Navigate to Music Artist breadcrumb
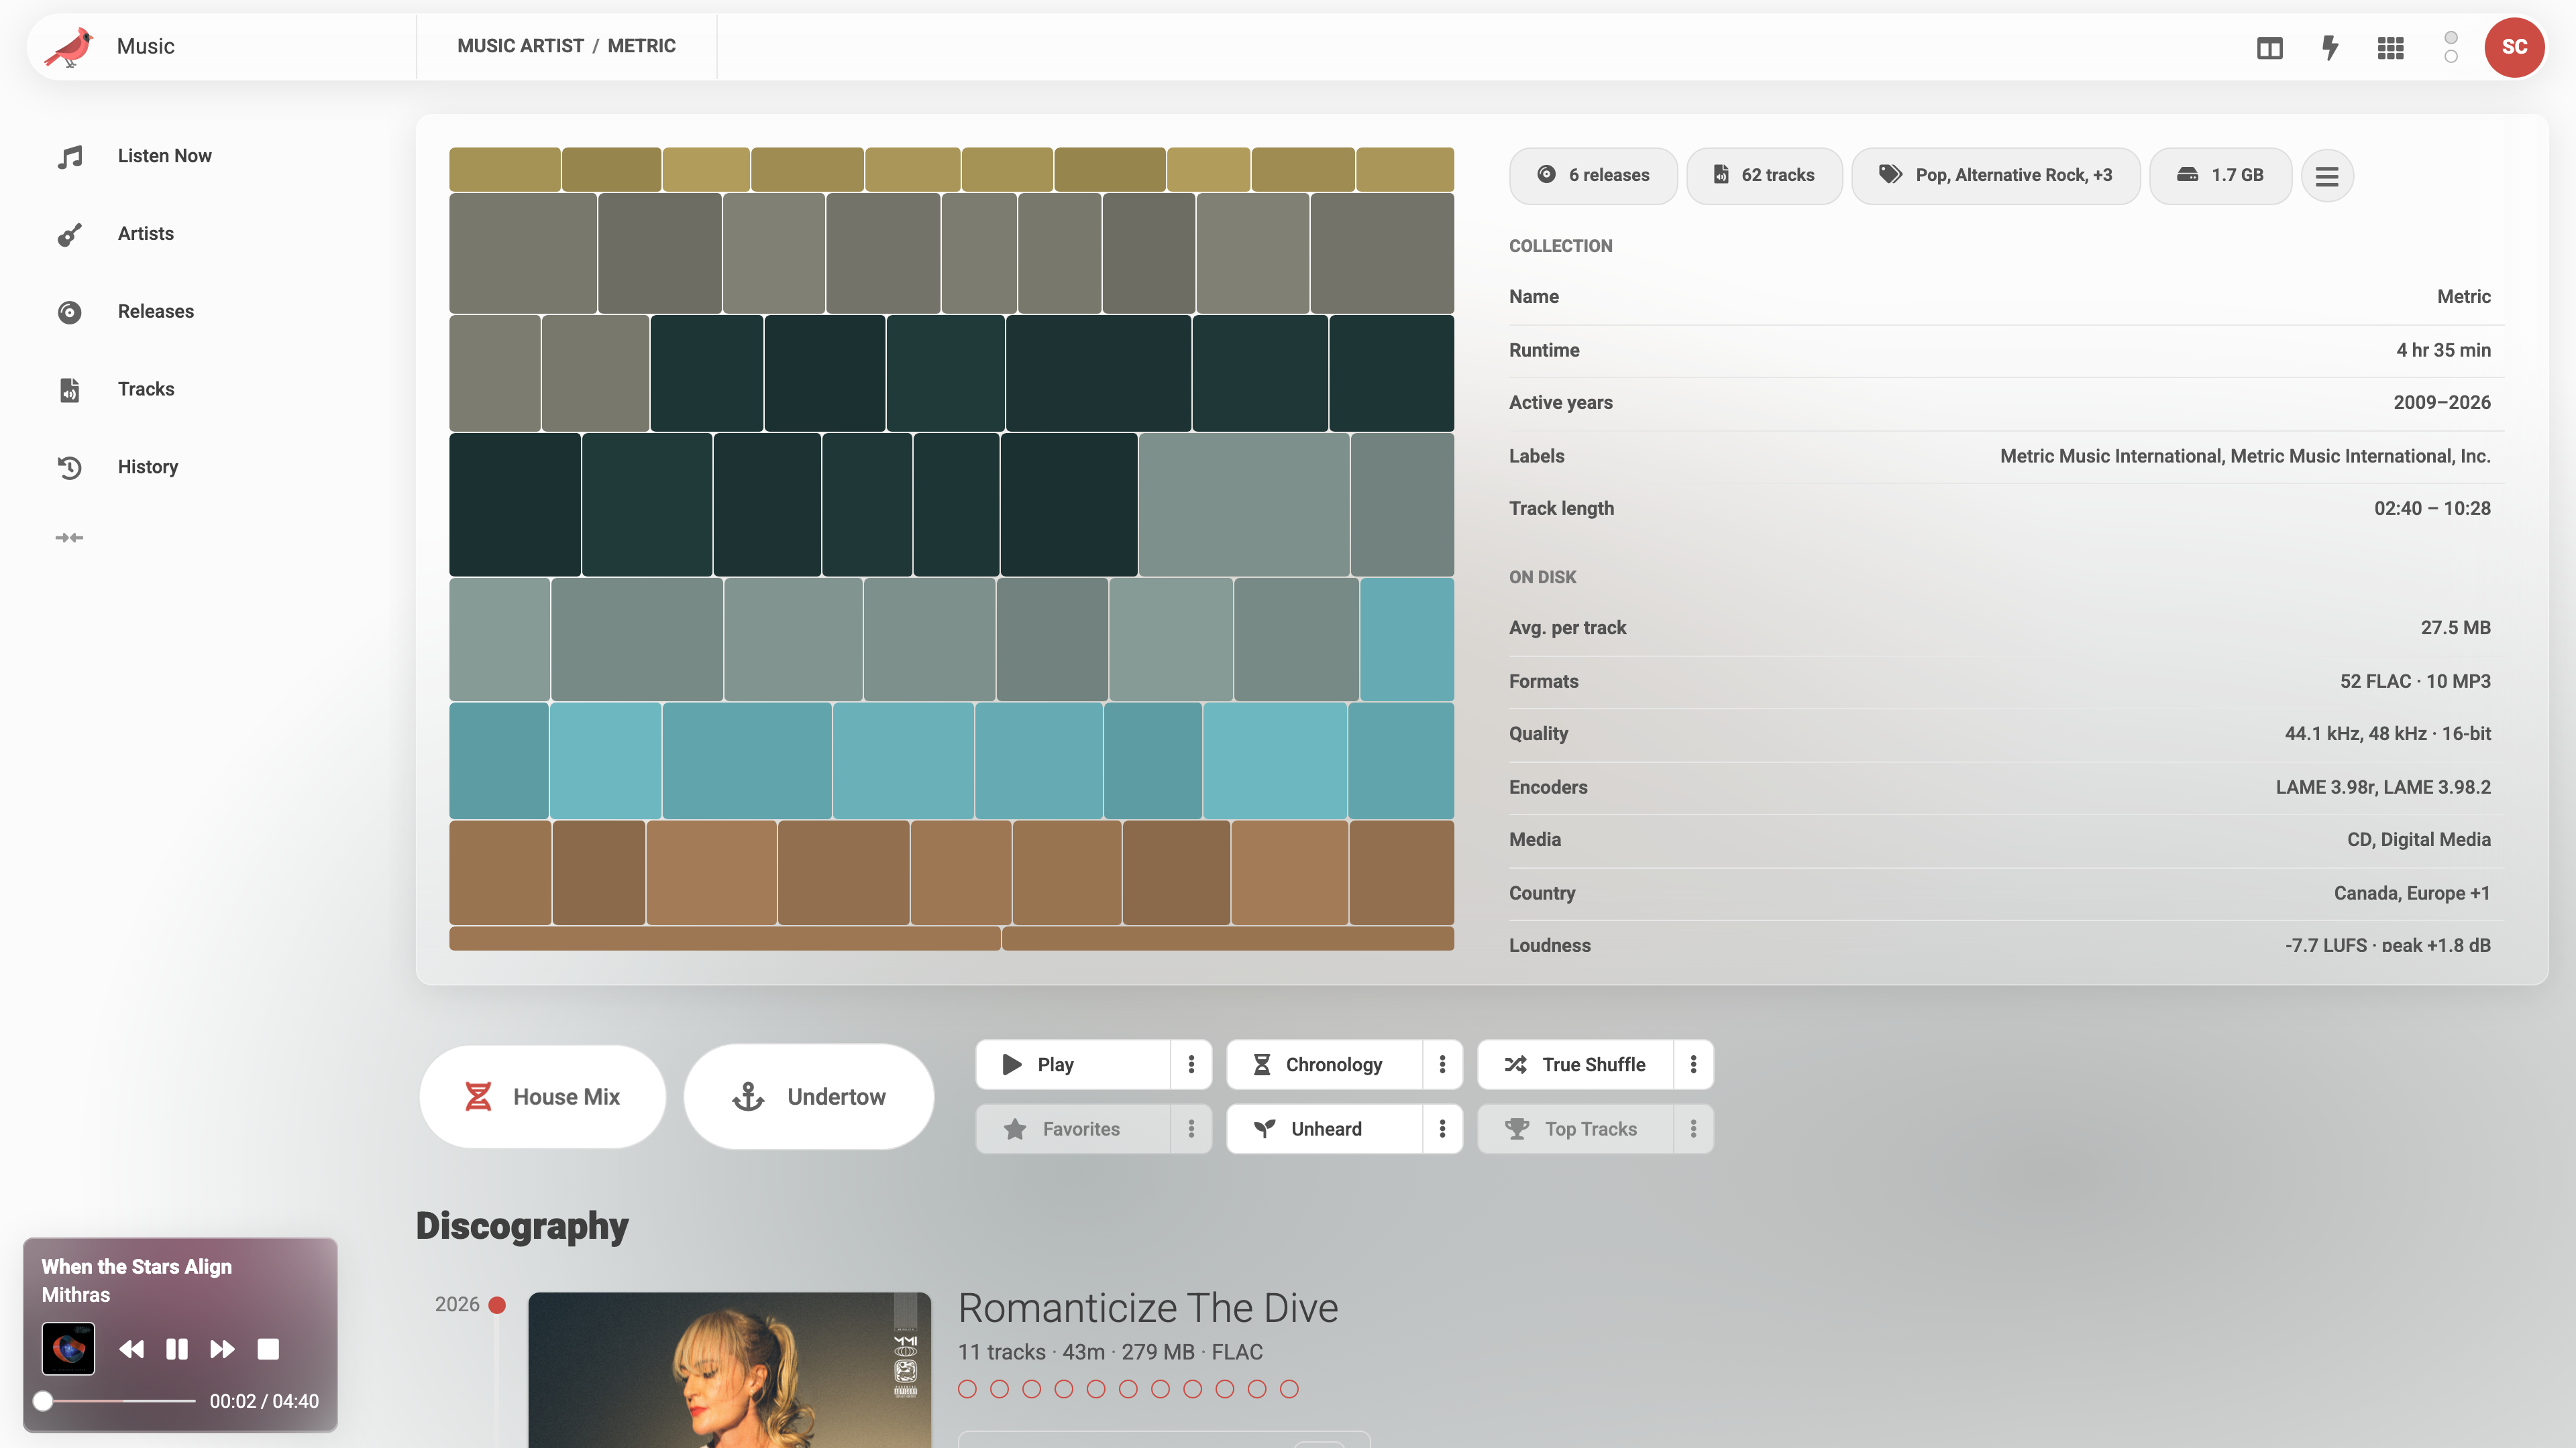Screen dimensions: 2576x1448 tap(520, 46)
